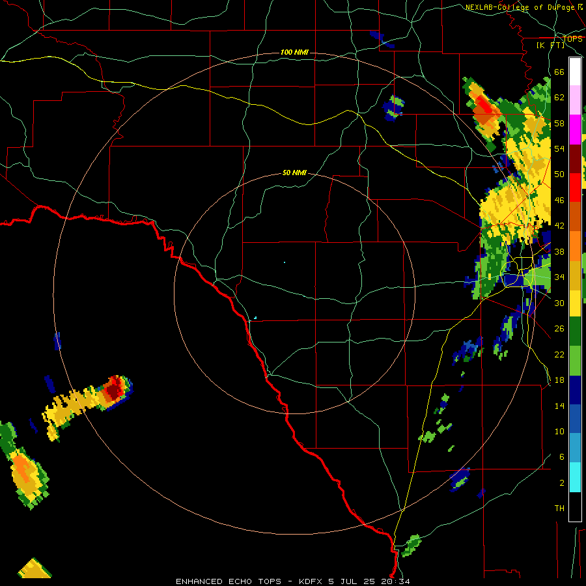Viewport: 586px width, 586px height.
Task: Click the legend value "62"
Action: [x=559, y=98]
